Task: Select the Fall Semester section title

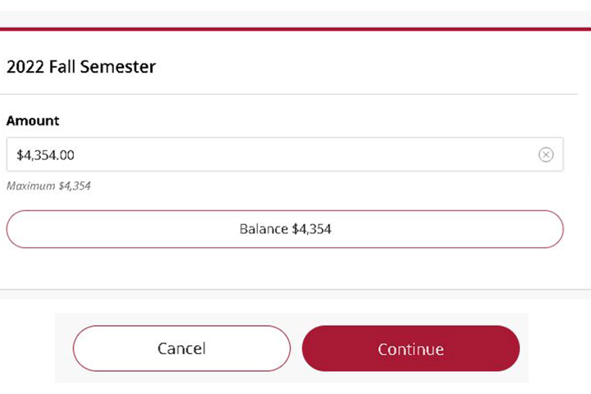Action: 81,67
